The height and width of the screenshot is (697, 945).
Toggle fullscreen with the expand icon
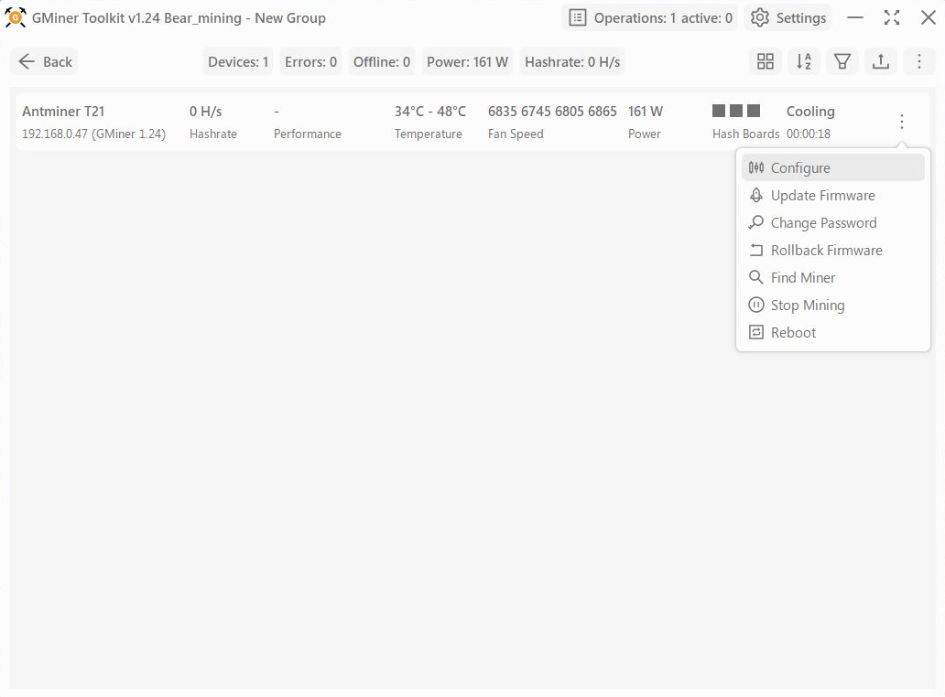click(x=891, y=18)
